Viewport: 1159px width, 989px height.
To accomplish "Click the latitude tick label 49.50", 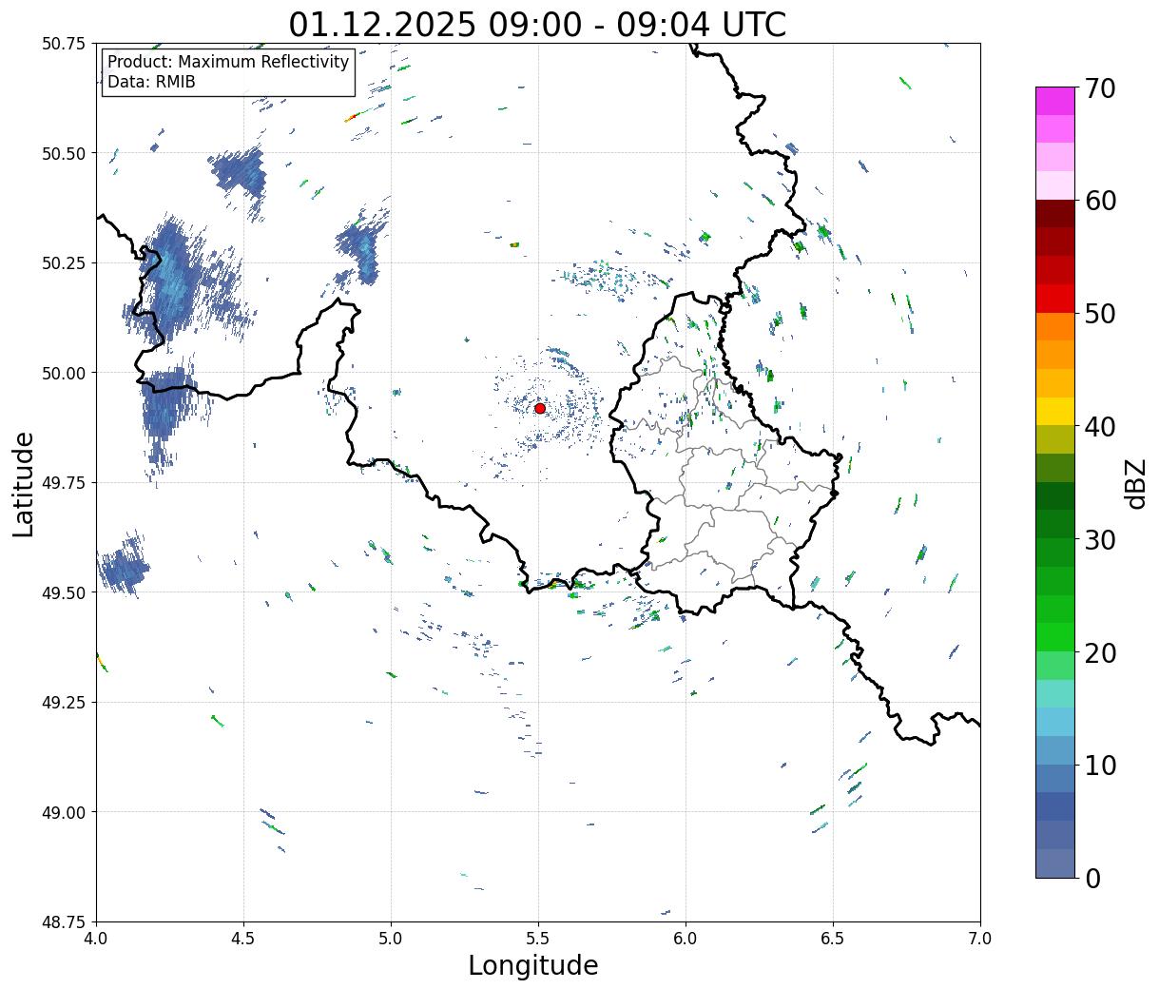I will click(x=64, y=592).
